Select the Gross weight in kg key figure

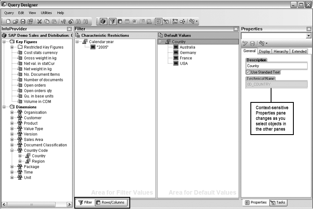click(40, 58)
